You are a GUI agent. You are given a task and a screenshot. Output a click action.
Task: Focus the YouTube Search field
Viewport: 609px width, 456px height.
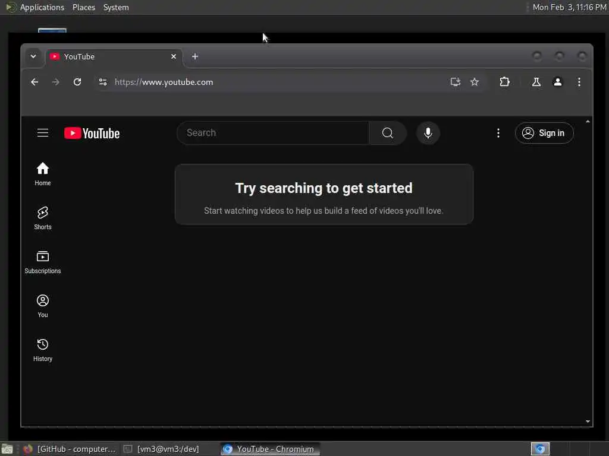[x=273, y=133]
